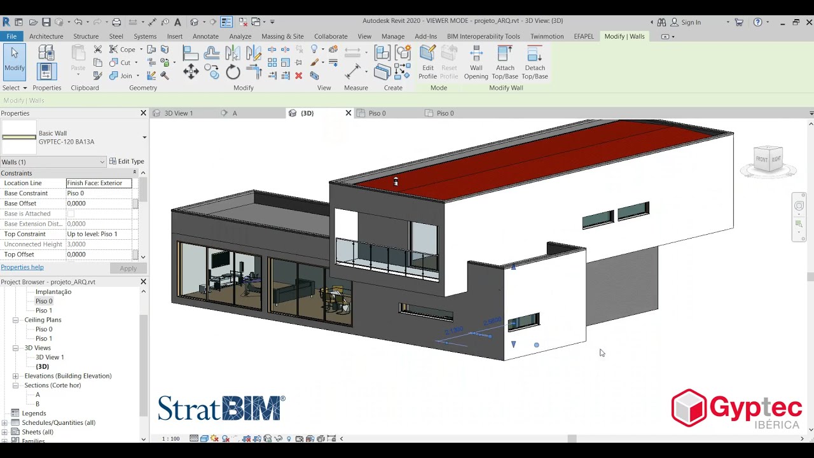This screenshot has height=458, width=814.
Task: Click the Wall Opening tool
Action: 476,62
